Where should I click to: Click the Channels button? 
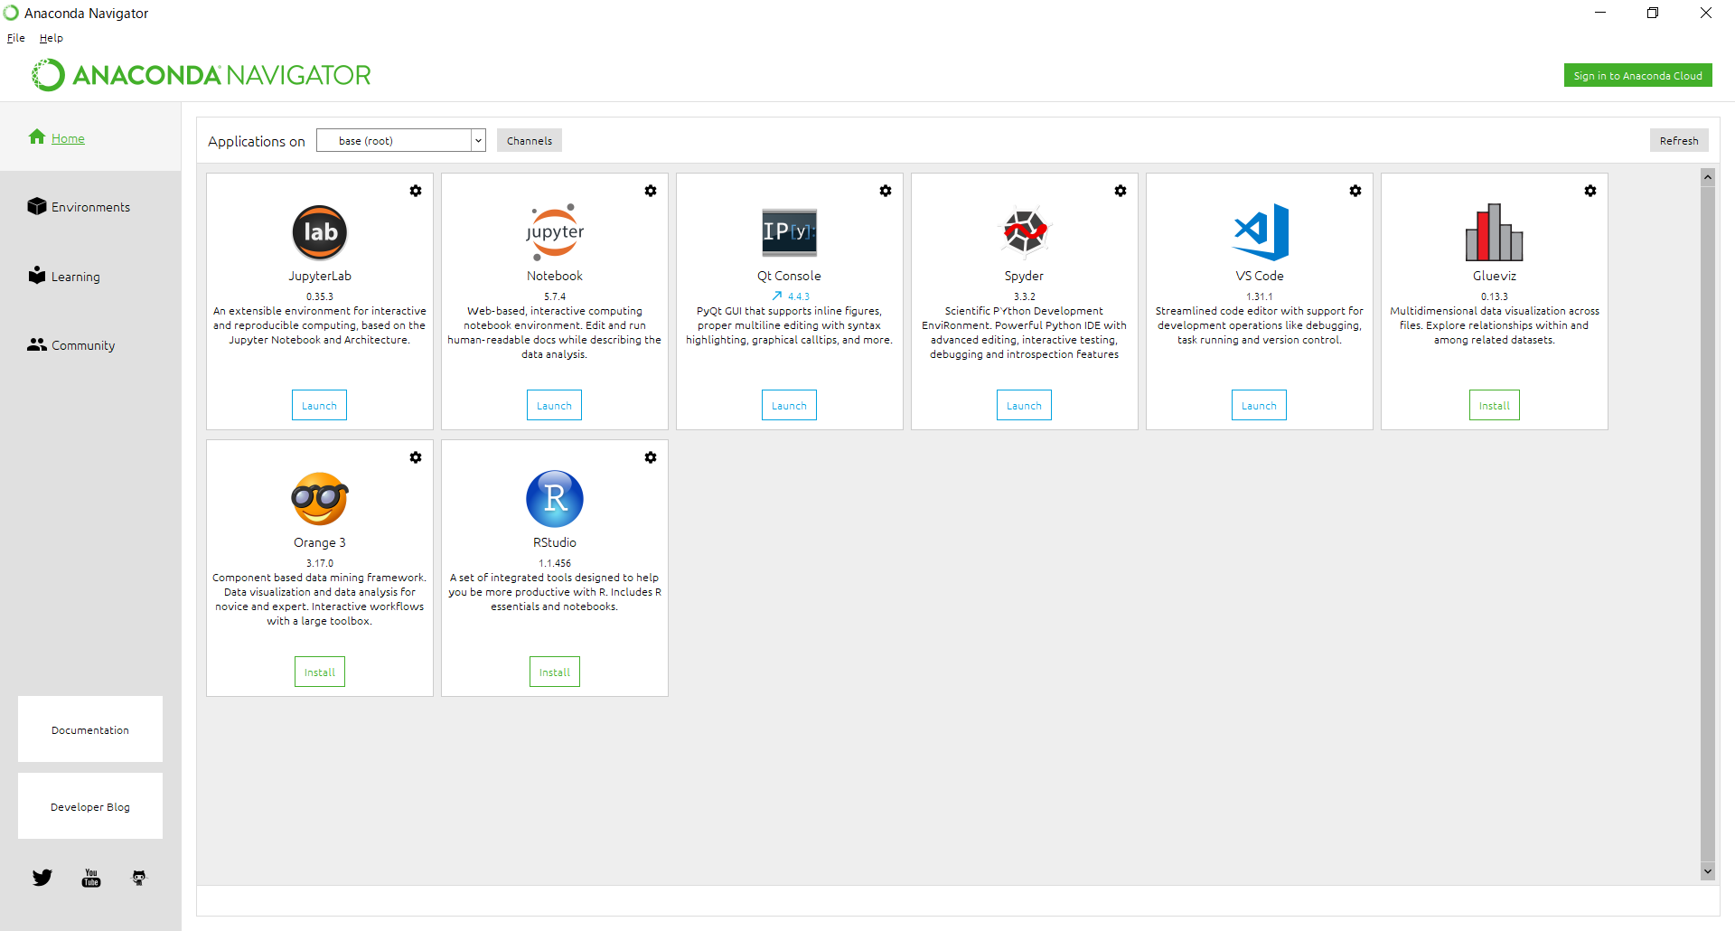point(530,140)
